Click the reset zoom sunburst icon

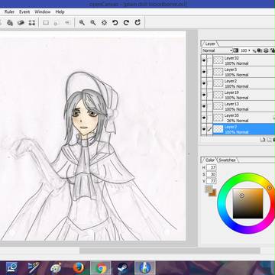104,22
